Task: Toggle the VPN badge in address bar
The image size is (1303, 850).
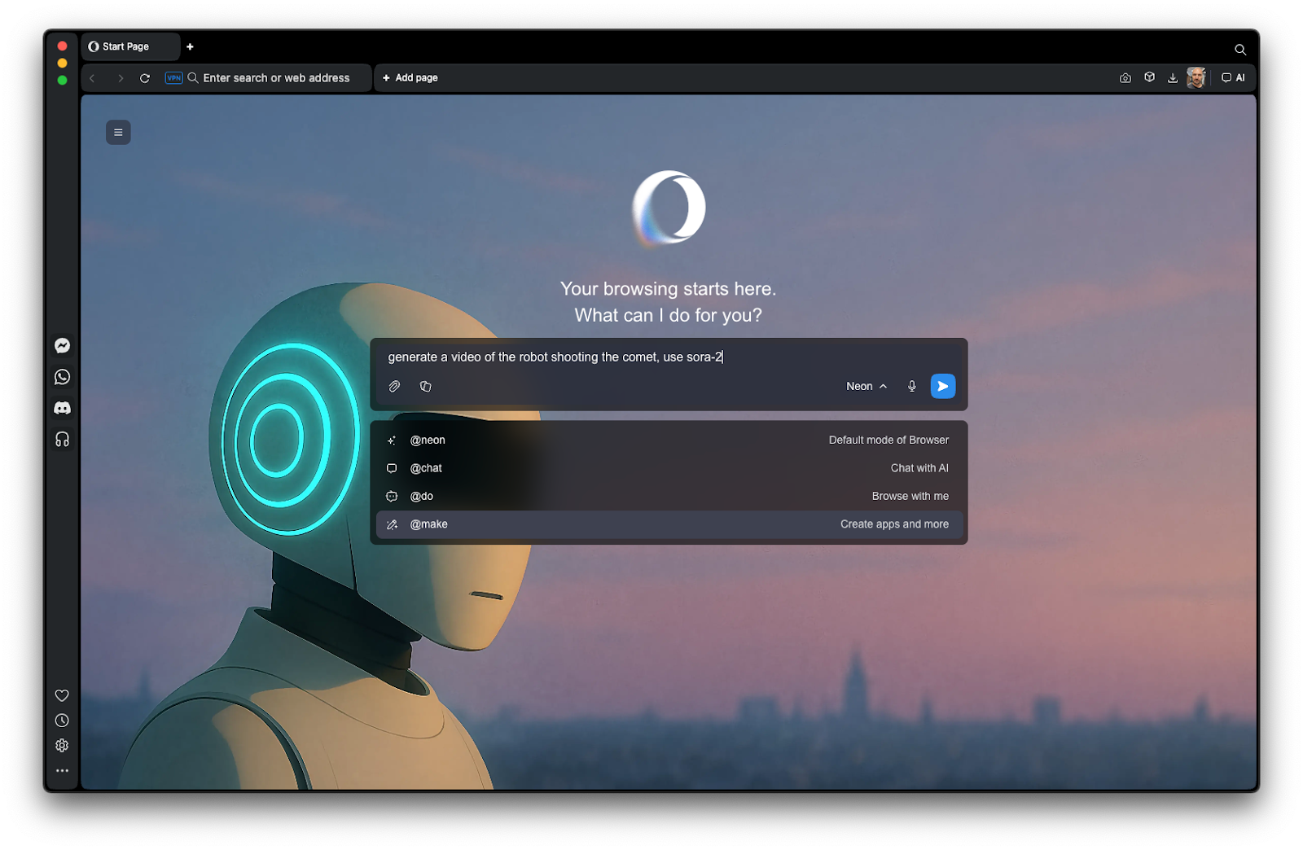Action: [173, 78]
